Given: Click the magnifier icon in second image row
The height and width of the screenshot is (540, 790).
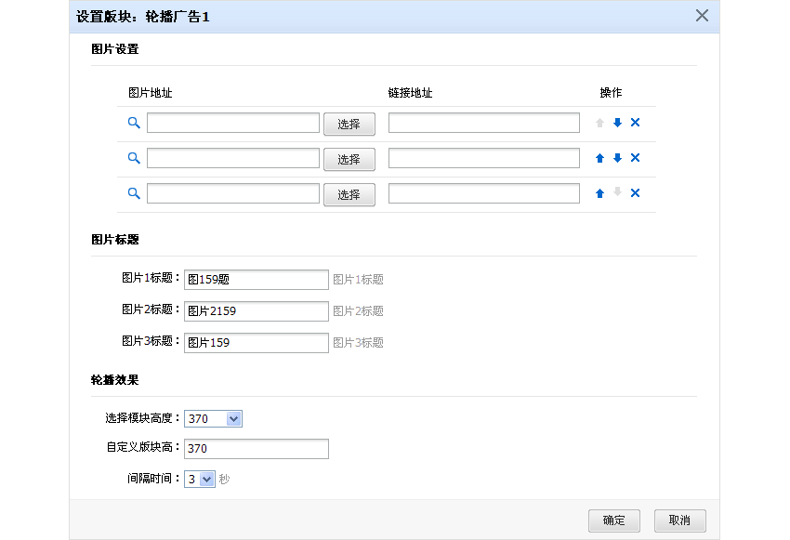Looking at the screenshot, I should [134, 158].
